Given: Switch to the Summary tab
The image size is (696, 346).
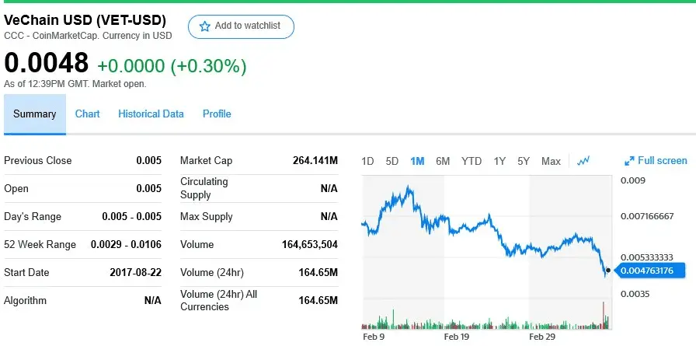Looking at the screenshot, I should pos(35,114).
